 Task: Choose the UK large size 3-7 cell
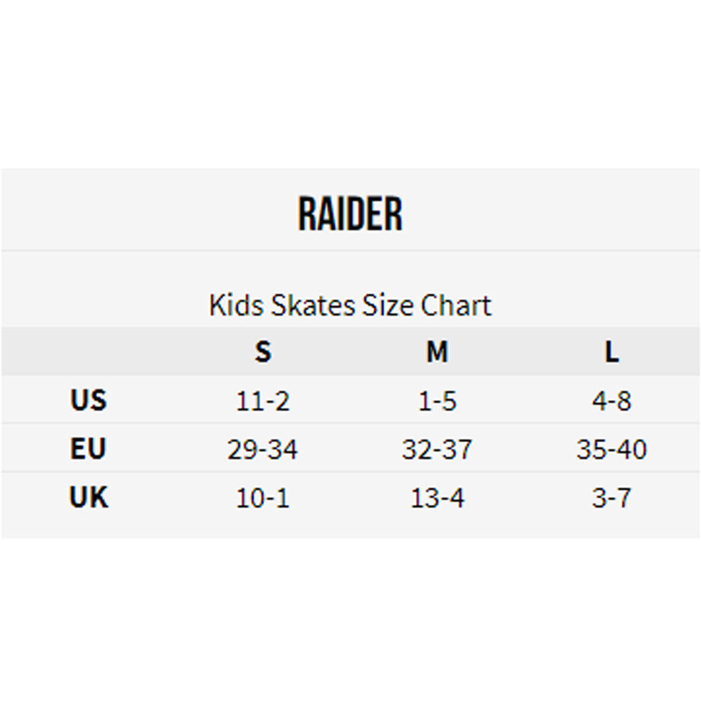[x=611, y=498]
